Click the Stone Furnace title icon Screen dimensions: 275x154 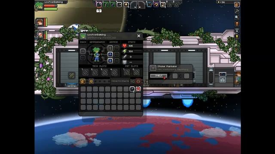[153, 68]
